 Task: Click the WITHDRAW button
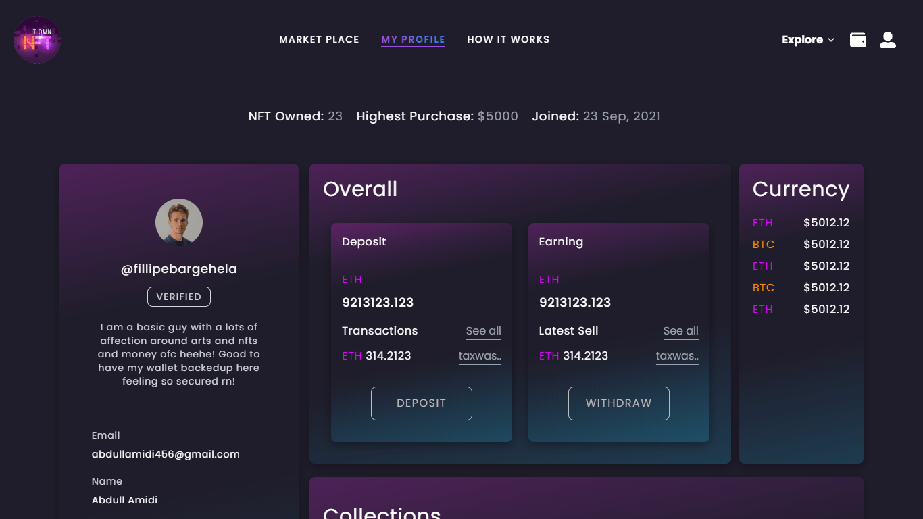pos(618,403)
